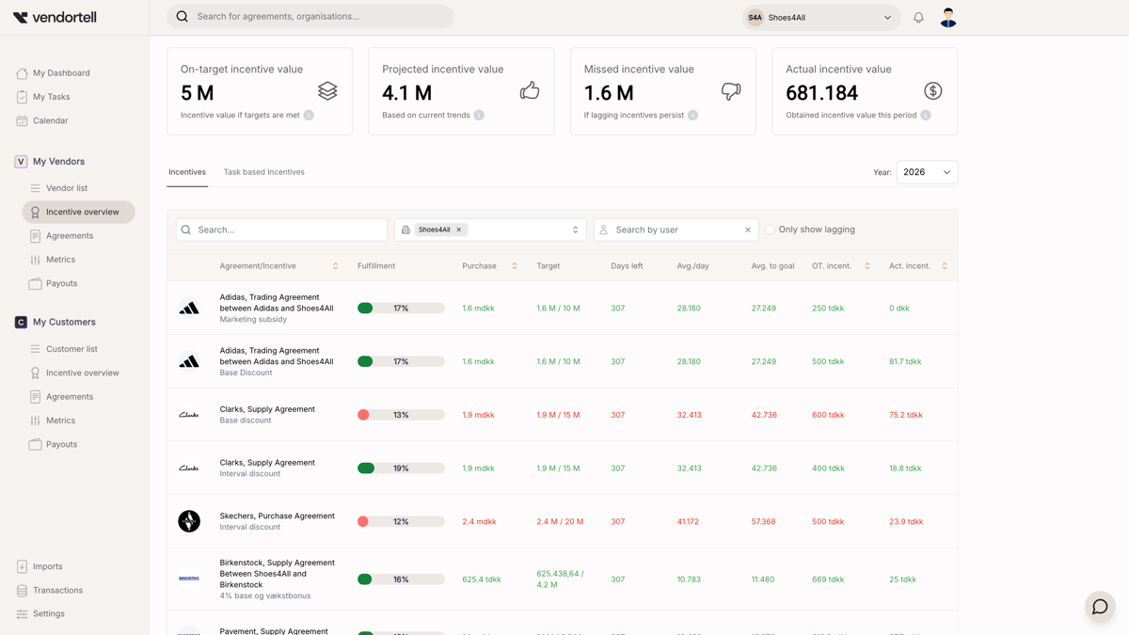Image resolution: width=1129 pixels, height=635 pixels.
Task: Click the layers icon on On-target incentive value
Action: pyautogui.click(x=327, y=90)
